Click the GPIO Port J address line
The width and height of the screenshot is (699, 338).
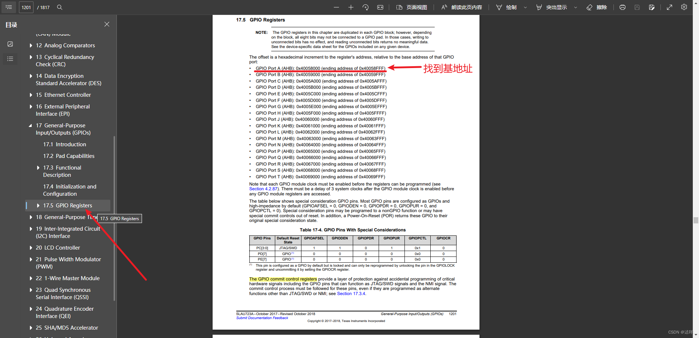coord(320,119)
